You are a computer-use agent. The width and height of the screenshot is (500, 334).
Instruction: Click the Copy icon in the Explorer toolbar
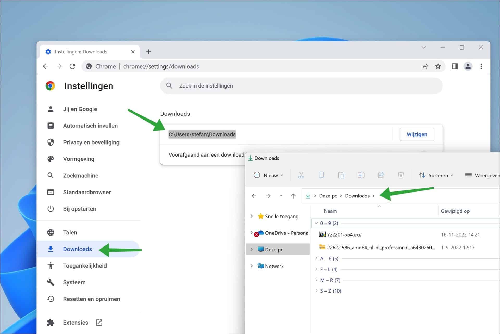click(321, 175)
